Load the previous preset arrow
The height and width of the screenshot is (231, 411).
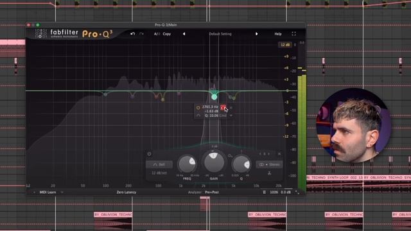184,34
